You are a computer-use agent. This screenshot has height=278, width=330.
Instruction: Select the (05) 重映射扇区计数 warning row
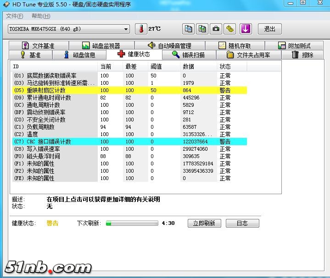(x=129, y=90)
